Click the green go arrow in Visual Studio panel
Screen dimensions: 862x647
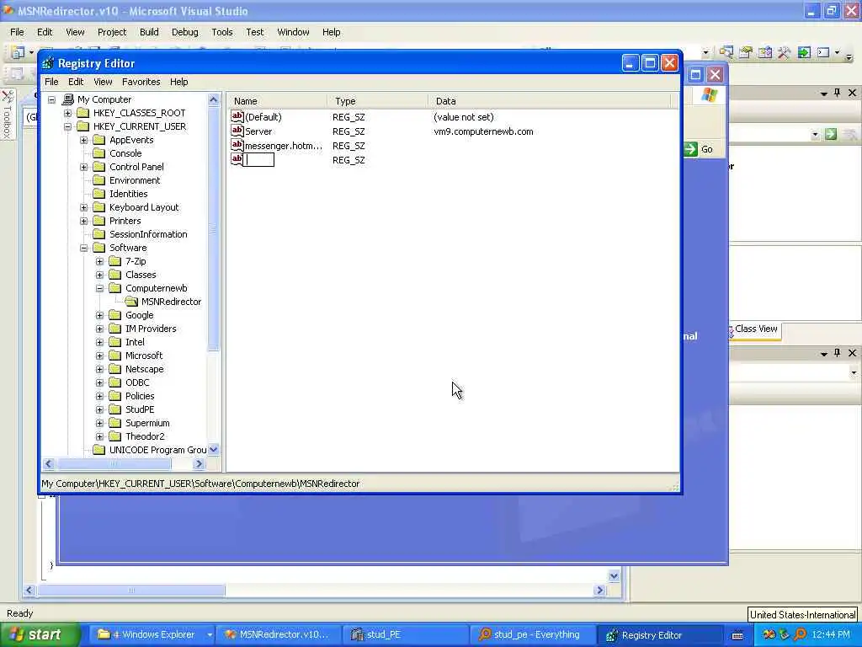tap(831, 134)
